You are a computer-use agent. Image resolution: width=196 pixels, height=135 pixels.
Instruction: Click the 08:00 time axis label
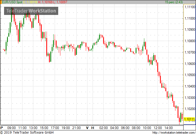click(136, 128)
